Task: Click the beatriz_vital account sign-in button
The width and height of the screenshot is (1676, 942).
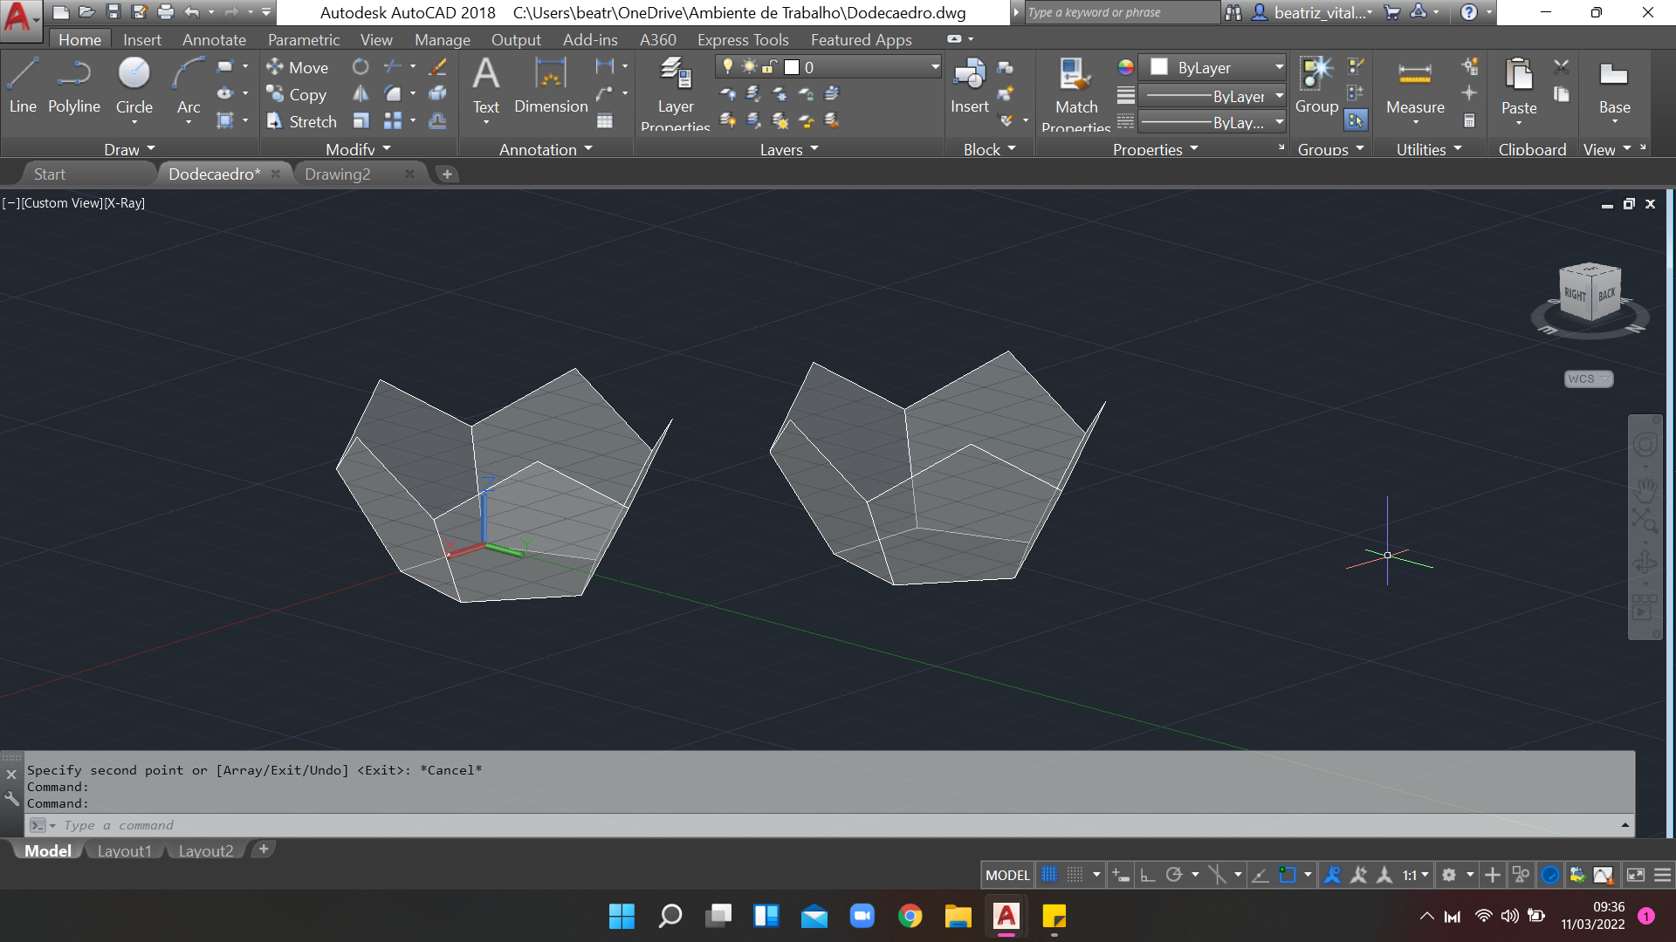Action: 1313,12
